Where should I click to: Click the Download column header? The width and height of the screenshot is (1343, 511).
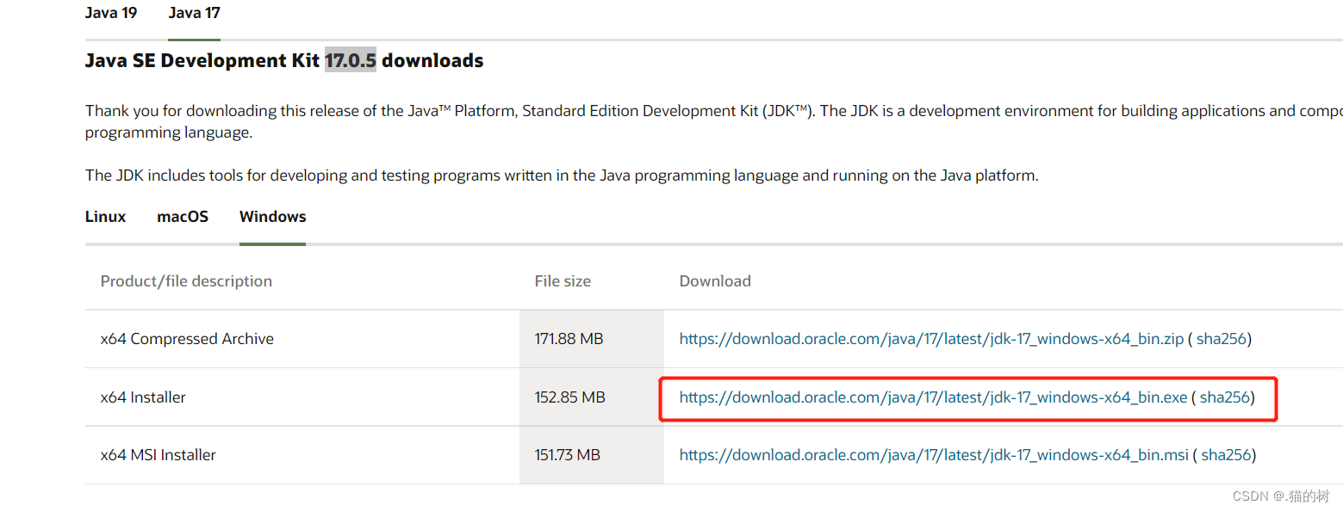pyautogui.click(x=715, y=280)
